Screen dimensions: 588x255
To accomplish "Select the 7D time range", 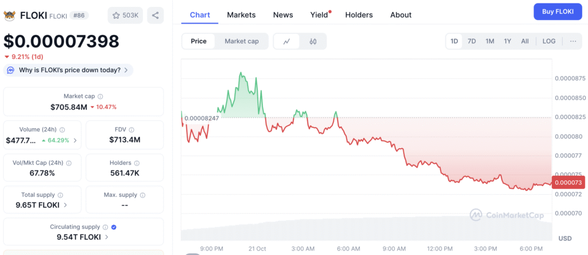I will 471,41.
